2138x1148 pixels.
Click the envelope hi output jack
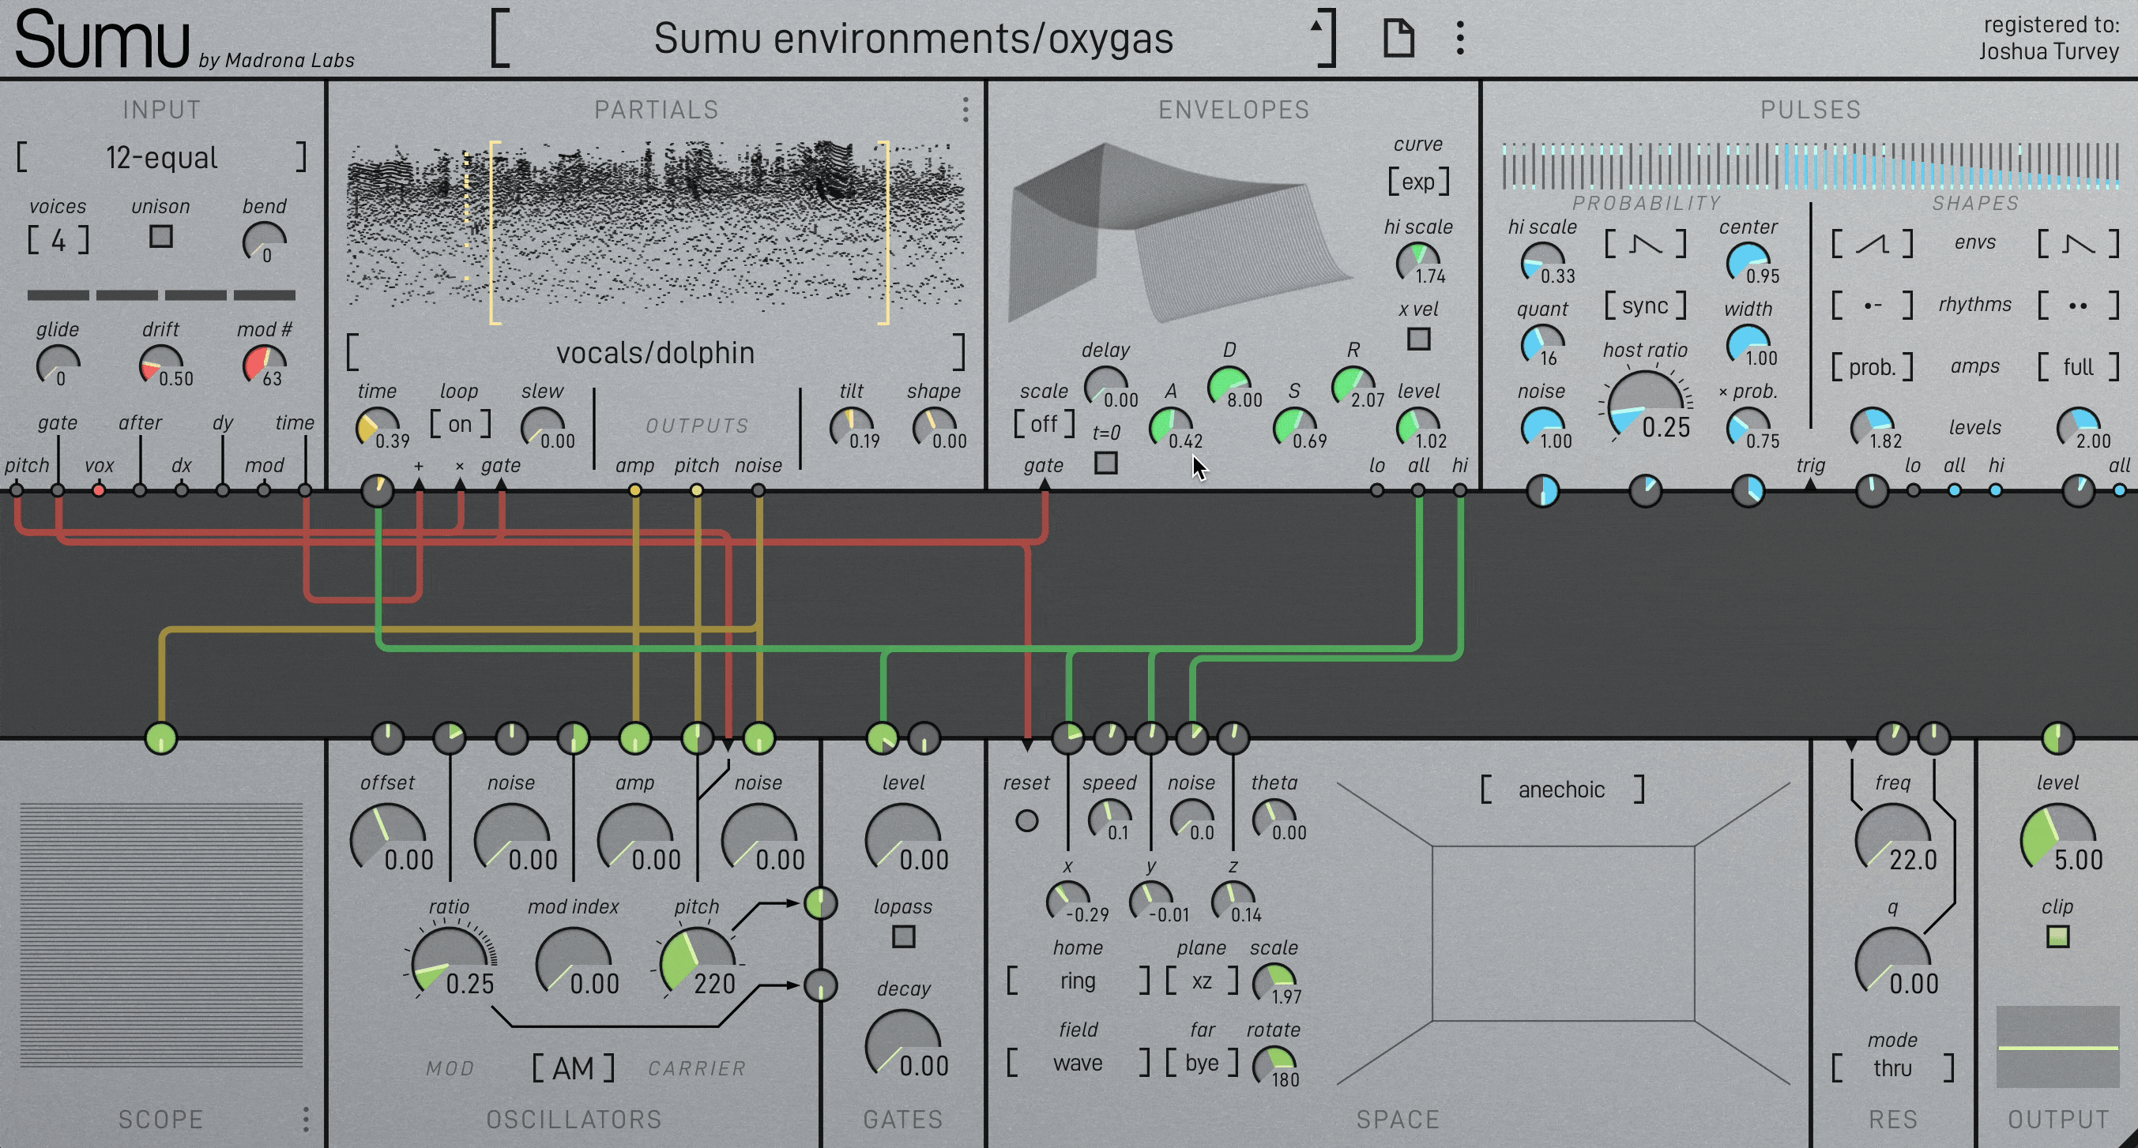1460,490
